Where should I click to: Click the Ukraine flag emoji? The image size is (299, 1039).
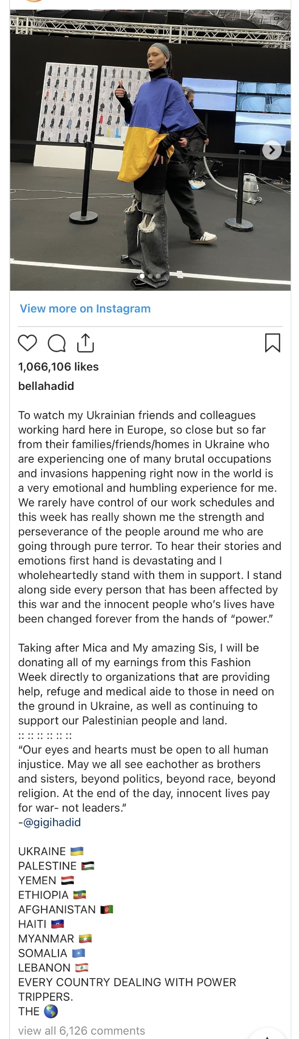[77, 851]
